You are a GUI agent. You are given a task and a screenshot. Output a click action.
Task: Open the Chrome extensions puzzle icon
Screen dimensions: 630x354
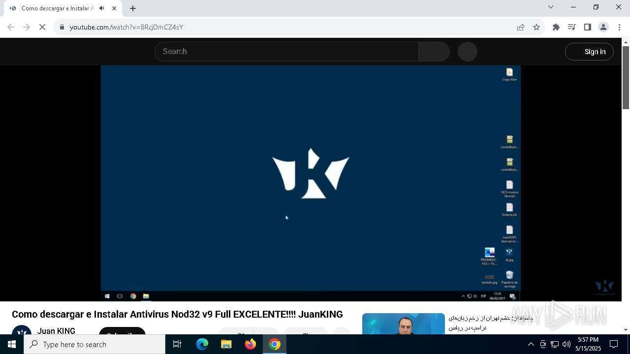(x=556, y=27)
